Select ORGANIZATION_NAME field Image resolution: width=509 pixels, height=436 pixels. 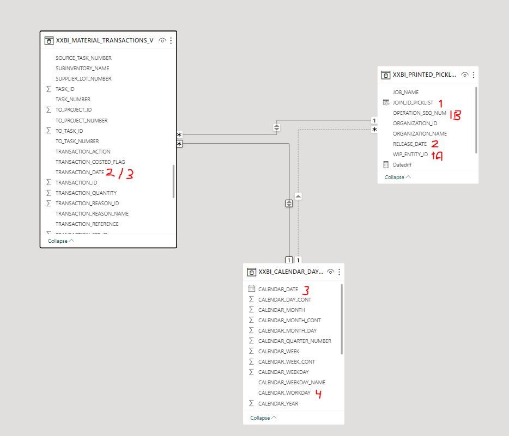[420, 133]
